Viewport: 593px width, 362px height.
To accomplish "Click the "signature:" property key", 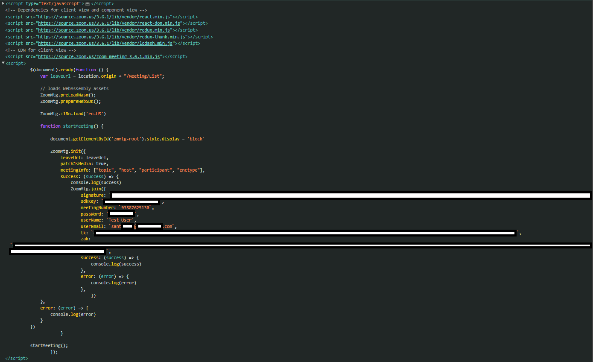I will 93,196.
